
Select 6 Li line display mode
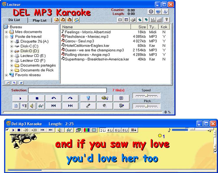[118, 130]
